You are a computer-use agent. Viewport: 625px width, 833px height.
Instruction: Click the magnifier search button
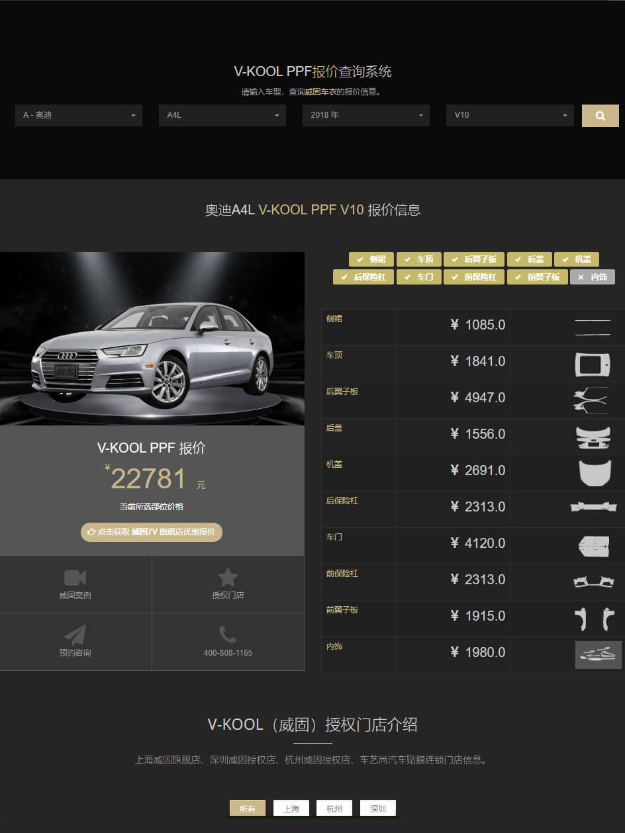click(x=600, y=116)
